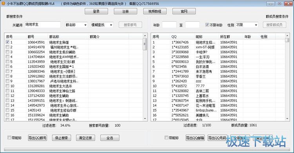The height and width of the screenshot is (153, 294).
Task: Select group number 1405143
Action: pos(34,110)
